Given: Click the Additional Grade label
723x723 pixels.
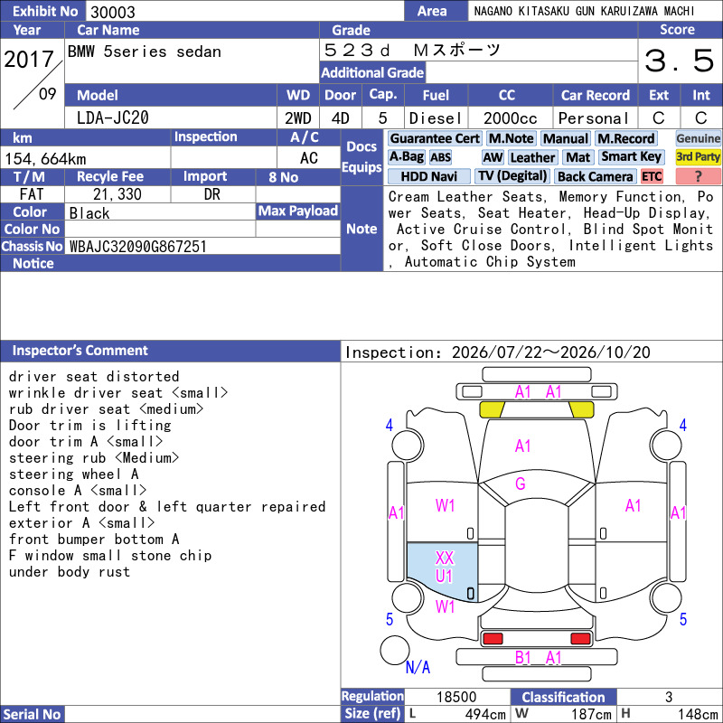Looking at the screenshot, I should click(372, 73).
